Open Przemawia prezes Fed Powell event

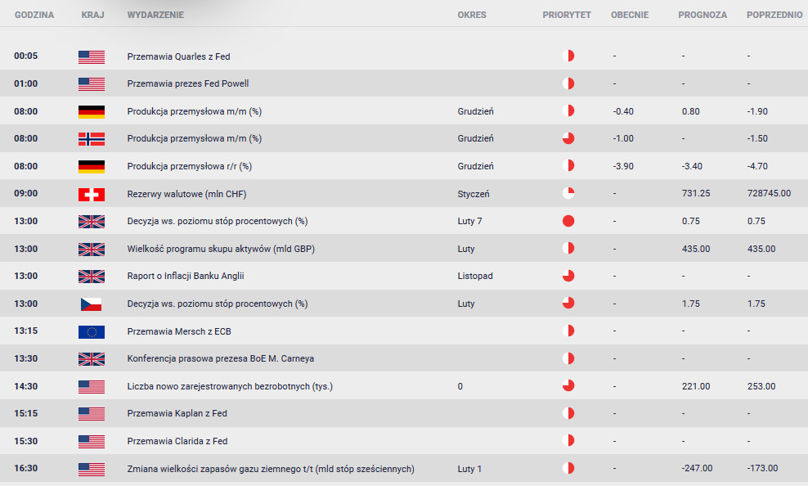(188, 83)
